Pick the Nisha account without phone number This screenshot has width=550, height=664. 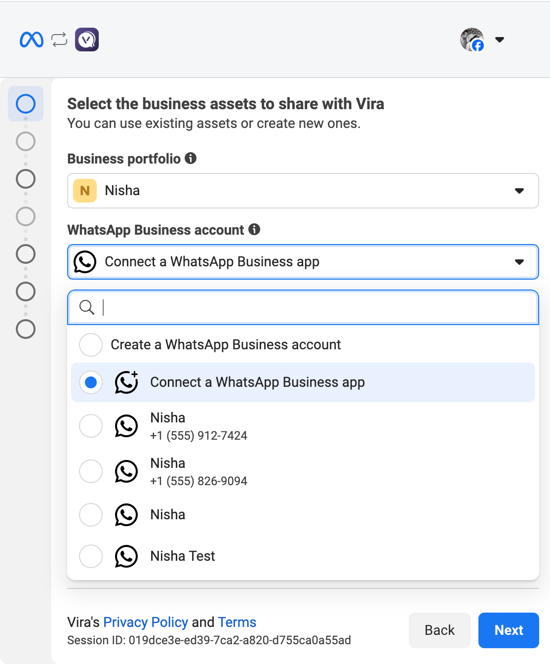point(168,515)
